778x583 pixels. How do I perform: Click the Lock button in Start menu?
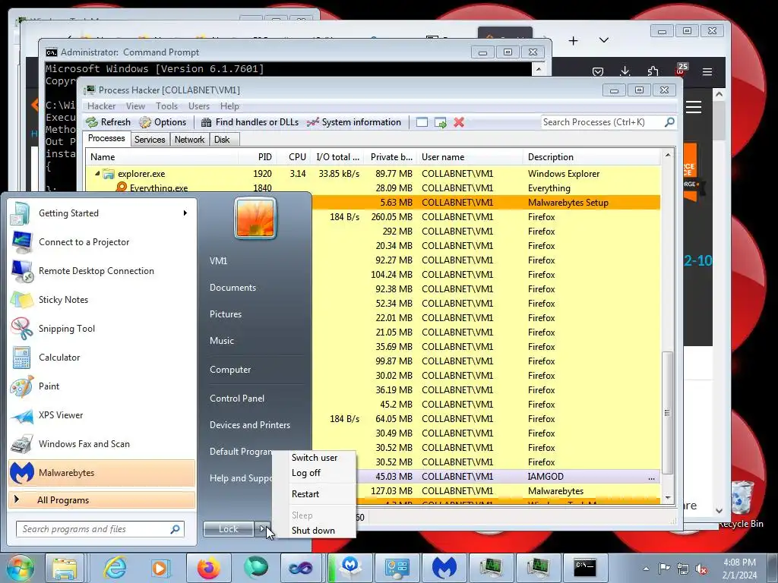tap(228, 529)
